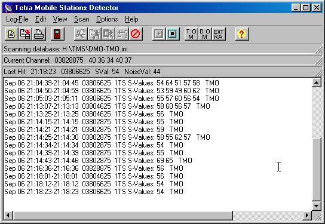Screen dimensions: 325x224
Task: Click the vertical scrollbar down arrow
Action: (x=316, y=205)
